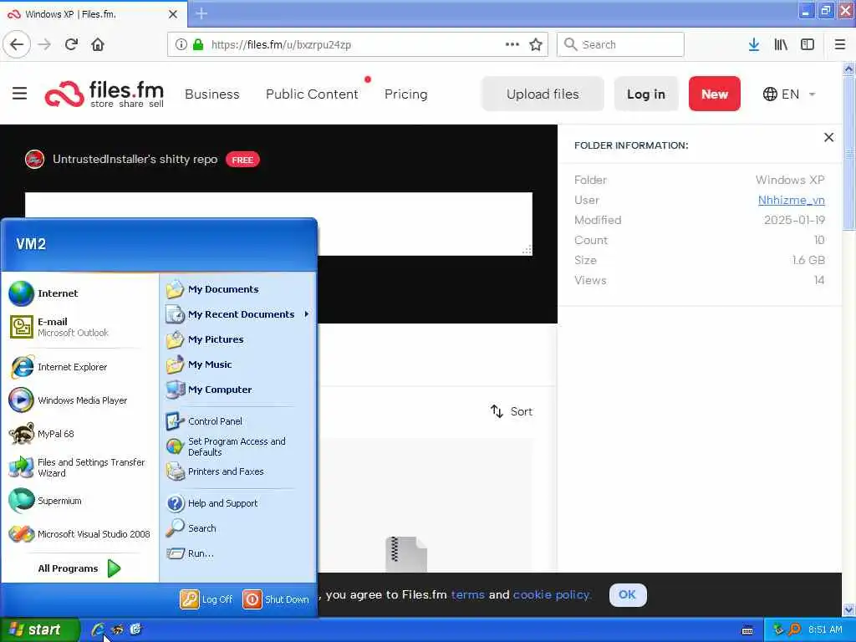Open Printers and Faxes
This screenshot has height=642, width=856.
coord(215,471)
